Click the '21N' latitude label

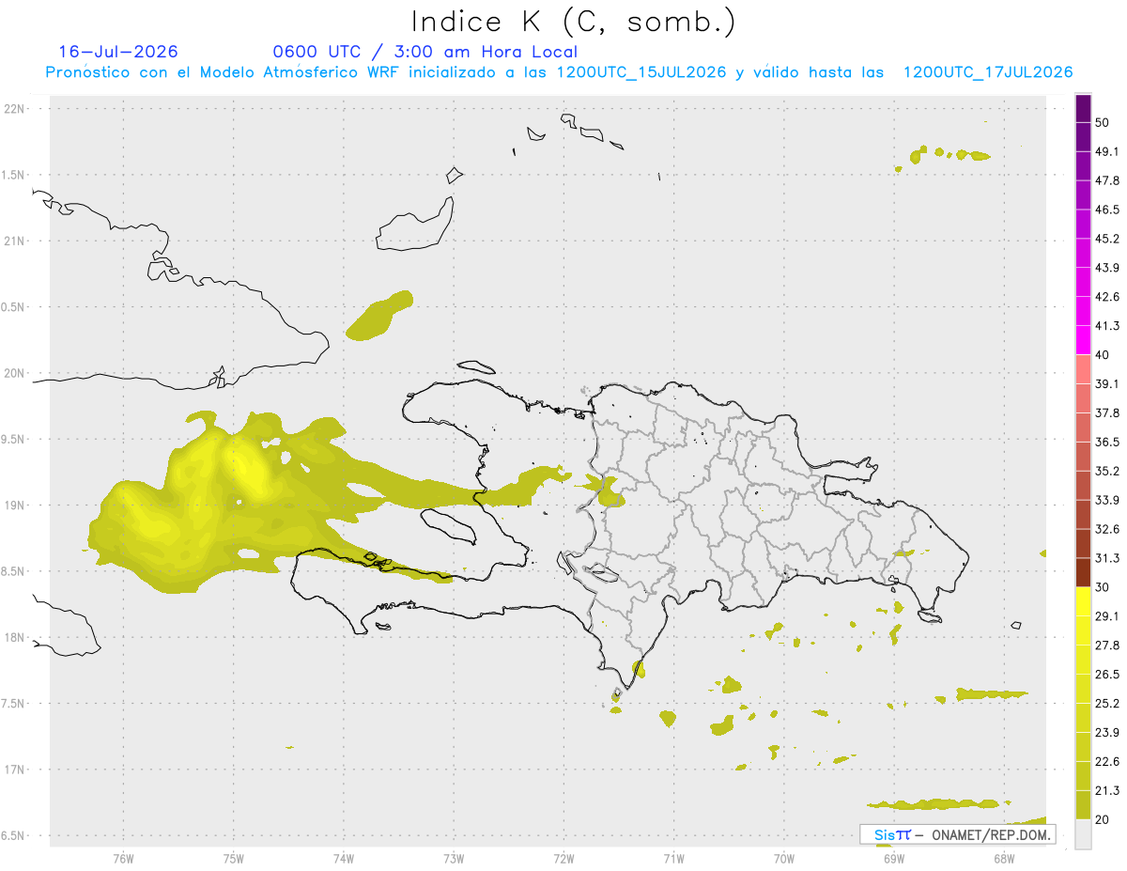click(13, 241)
